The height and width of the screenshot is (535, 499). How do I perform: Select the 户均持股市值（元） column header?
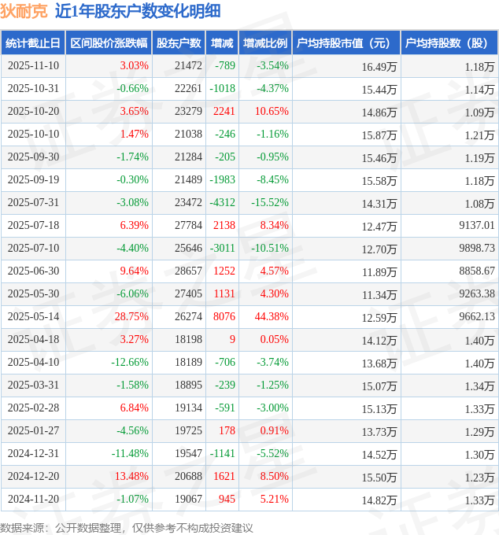tap(346, 43)
